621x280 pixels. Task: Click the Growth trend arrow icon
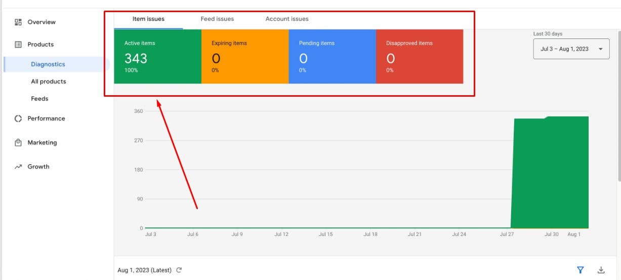coord(18,167)
